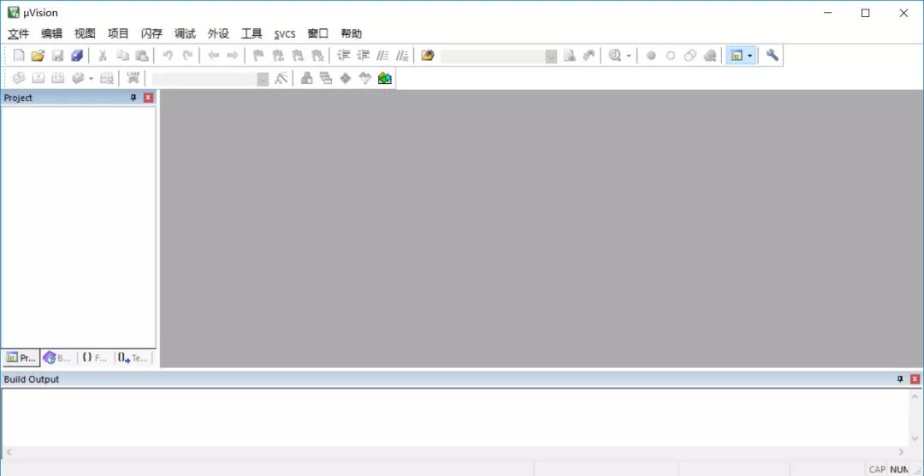Open the SVCS menu
Image resolution: width=924 pixels, height=476 pixels.
[x=285, y=33]
